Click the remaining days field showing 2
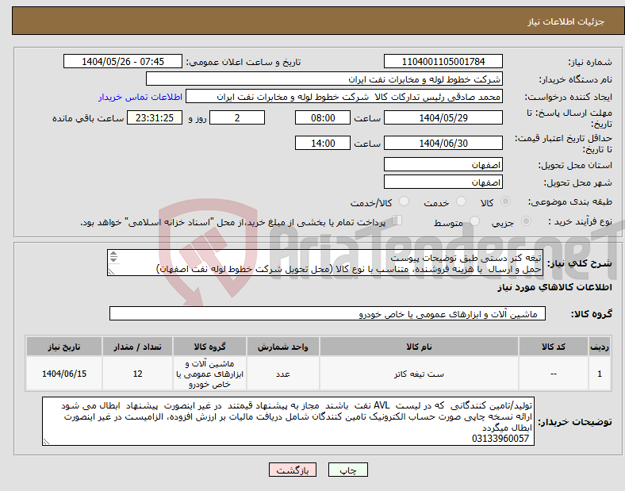This screenshot has width=625, height=491. point(237,117)
